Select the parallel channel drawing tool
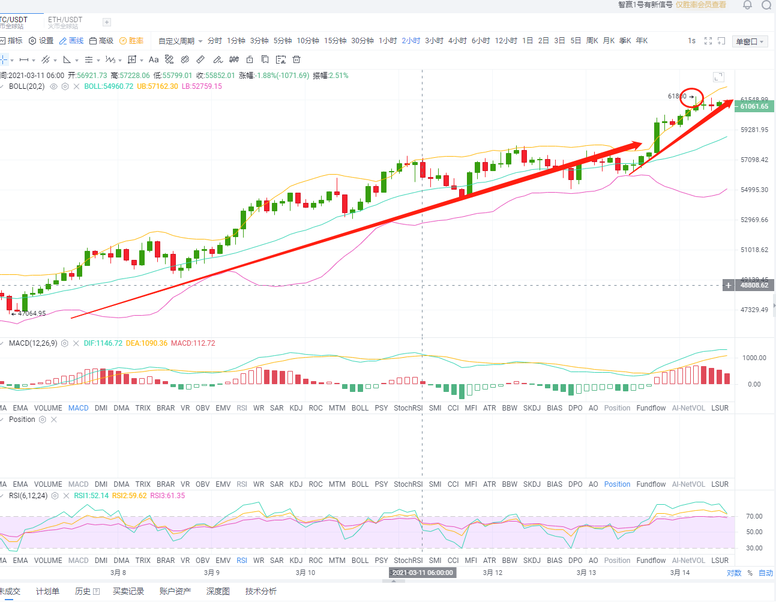The width and height of the screenshot is (776, 605). pyautogui.click(x=46, y=59)
